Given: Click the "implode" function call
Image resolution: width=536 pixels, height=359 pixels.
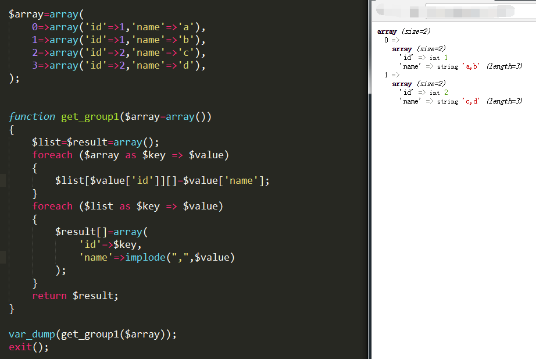Looking at the screenshot, I should point(145,257).
